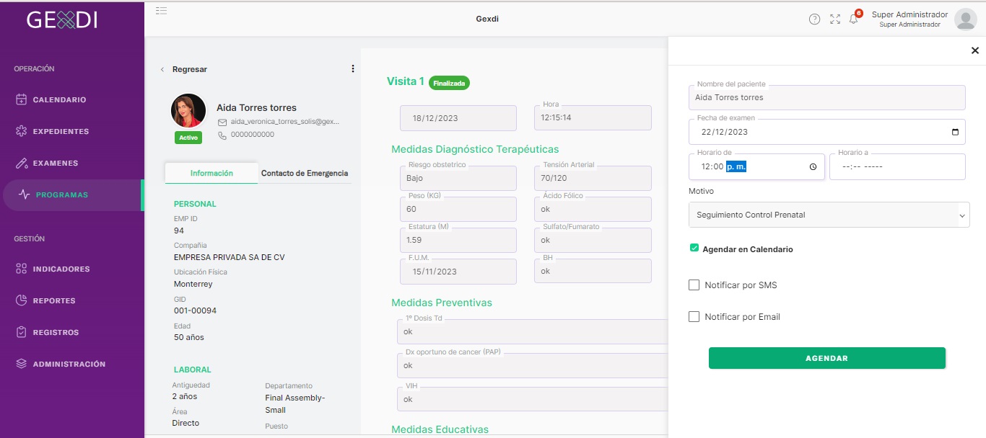Screen dimensions: 986x438
Task: Click the Horario a time field
Action: point(897,166)
